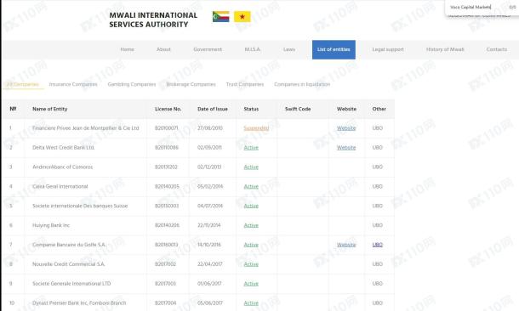
Task: Click UBO for Compagnie Bancaire du Golfe
Action: click(377, 245)
